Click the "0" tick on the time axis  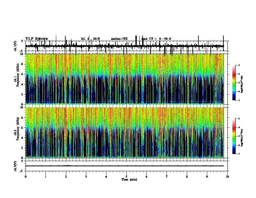point(26,177)
